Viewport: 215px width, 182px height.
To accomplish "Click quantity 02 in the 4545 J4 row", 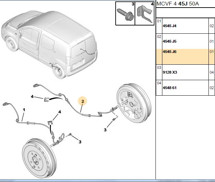I will coord(212,26).
